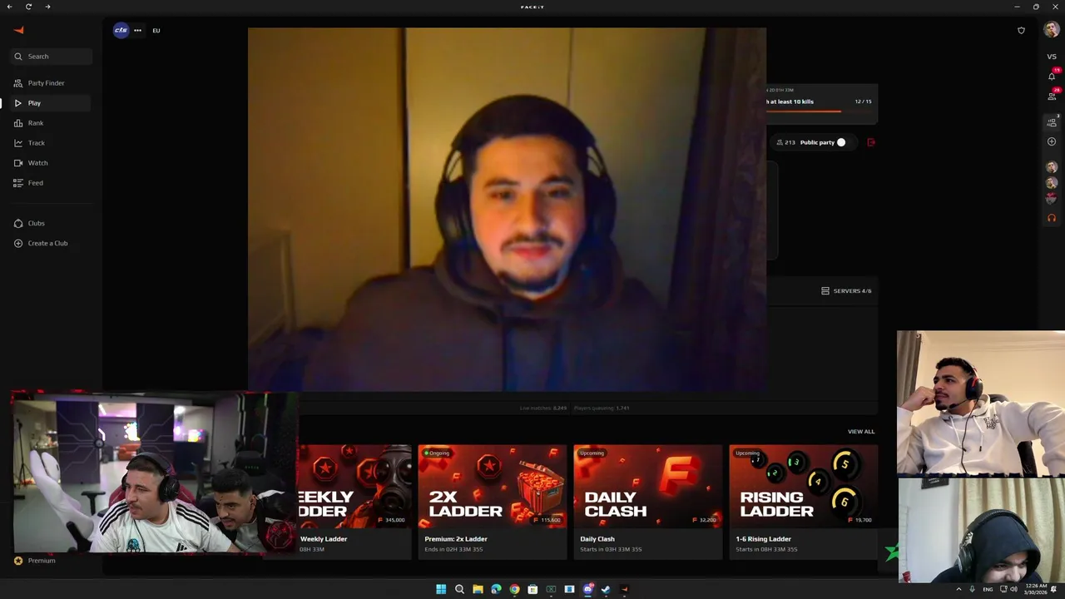Open the profile avatar at top right
This screenshot has height=599, width=1065.
pos(1052,31)
